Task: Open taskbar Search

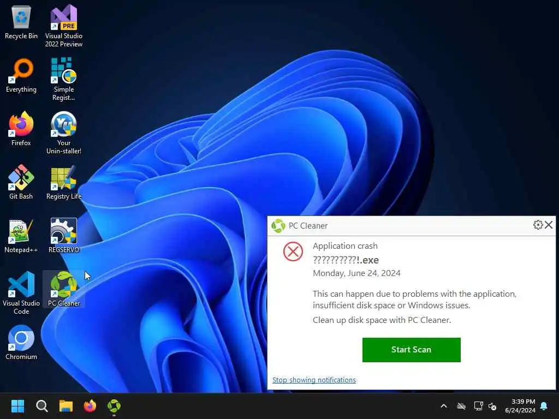Action: (41, 406)
